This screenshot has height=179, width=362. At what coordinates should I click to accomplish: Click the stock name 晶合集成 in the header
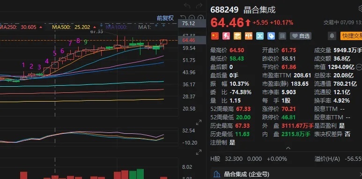click(x=259, y=10)
